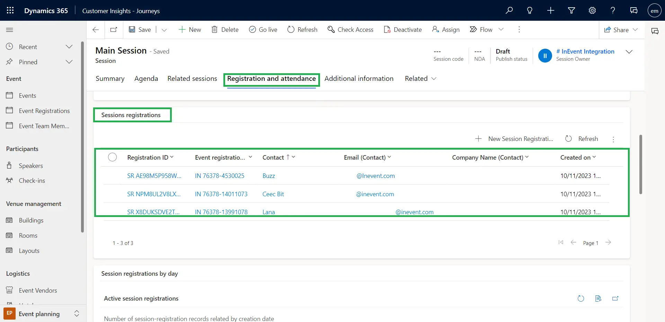This screenshot has width=665, height=322.
Task: Open the Related tab dropdown
Action: [420, 78]
